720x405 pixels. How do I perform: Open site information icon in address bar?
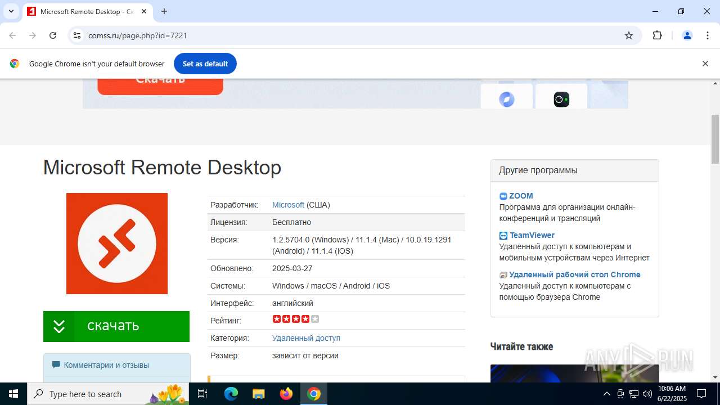[x=78, y=35]
